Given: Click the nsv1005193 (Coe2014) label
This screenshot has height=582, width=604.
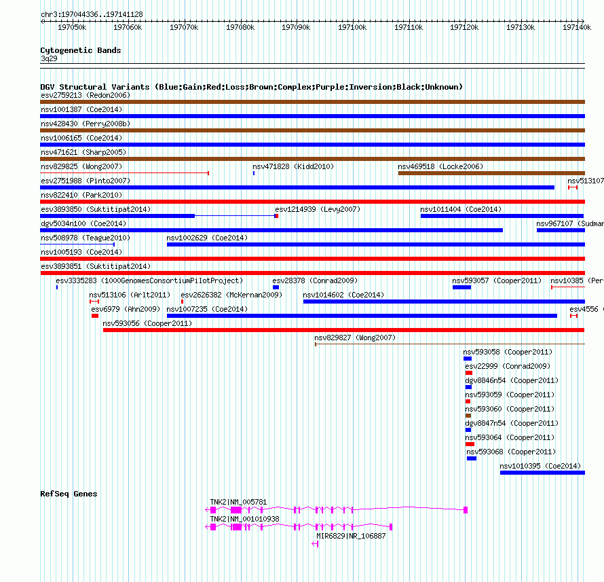Looking at the screenshot, I should (81, 252).
